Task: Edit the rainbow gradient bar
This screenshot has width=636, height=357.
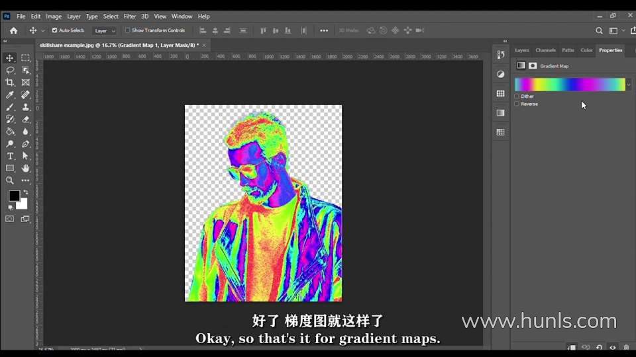Action: click(570, 85)
